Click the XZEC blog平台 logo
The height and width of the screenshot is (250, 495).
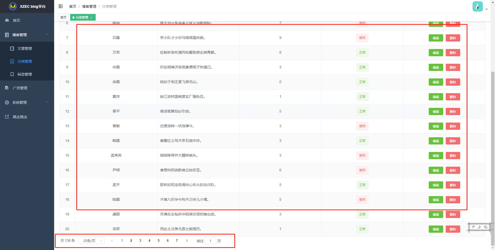point(27,6)
